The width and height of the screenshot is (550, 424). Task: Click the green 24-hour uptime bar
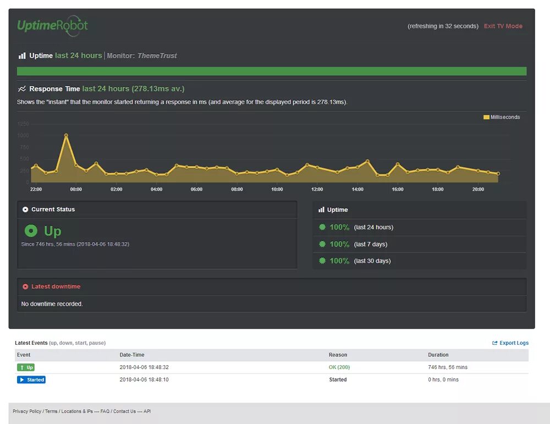272,71
